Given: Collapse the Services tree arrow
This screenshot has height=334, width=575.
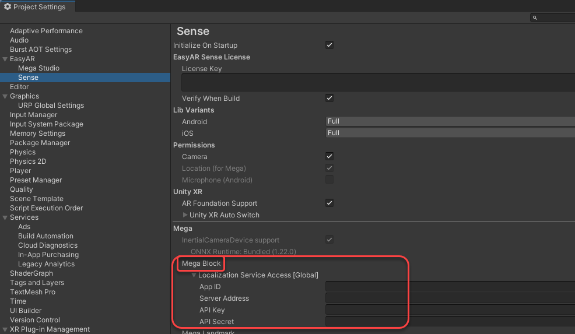Looking at the screenshot, I should pos(5,217).
